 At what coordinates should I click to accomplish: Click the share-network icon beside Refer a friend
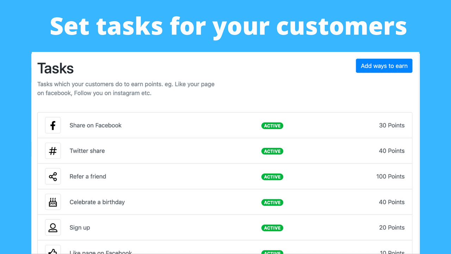click(x=53, y=176)
